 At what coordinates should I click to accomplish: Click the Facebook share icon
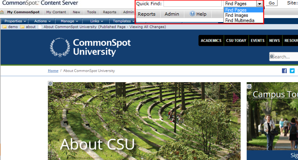284,71
